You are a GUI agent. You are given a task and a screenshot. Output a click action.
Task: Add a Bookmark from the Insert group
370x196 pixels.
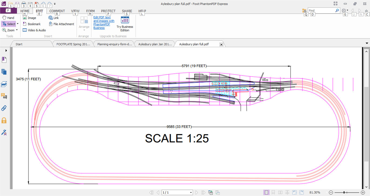pos(31,24)
